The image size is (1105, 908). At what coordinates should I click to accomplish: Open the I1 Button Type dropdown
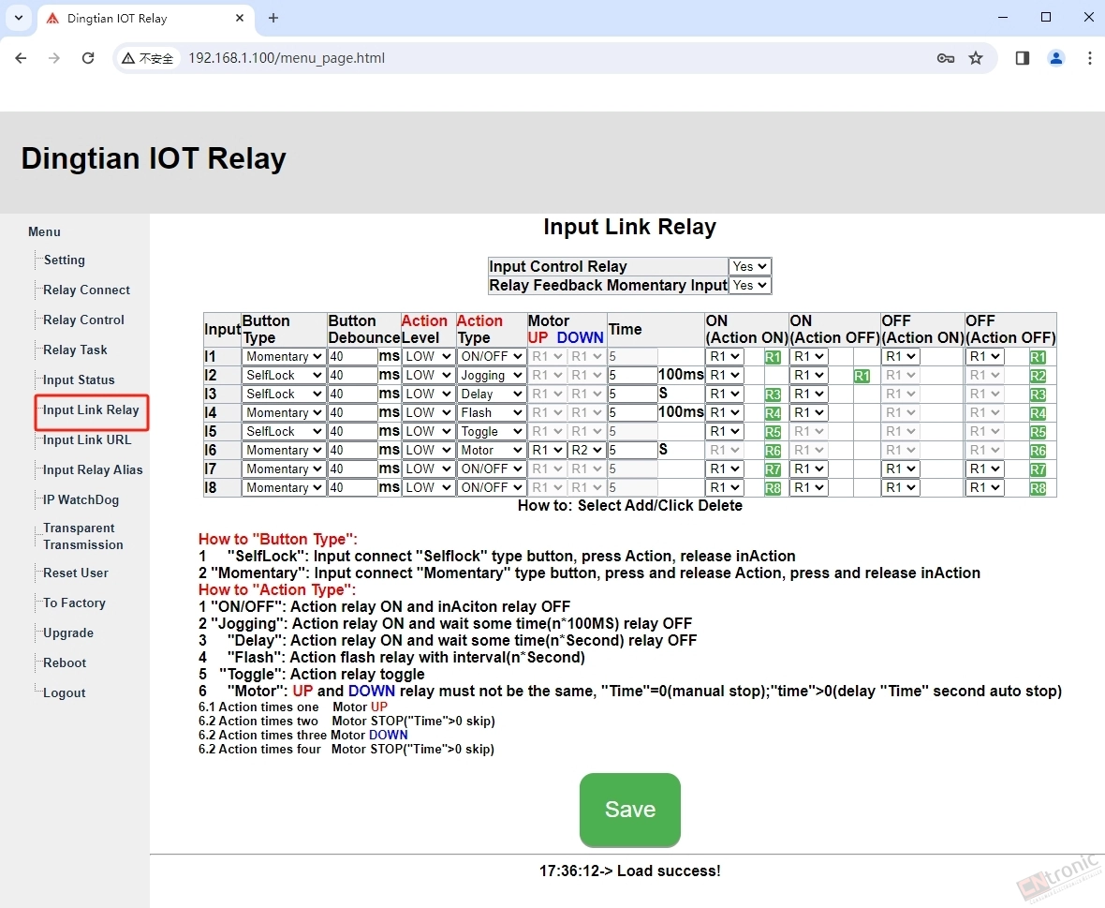284,357
